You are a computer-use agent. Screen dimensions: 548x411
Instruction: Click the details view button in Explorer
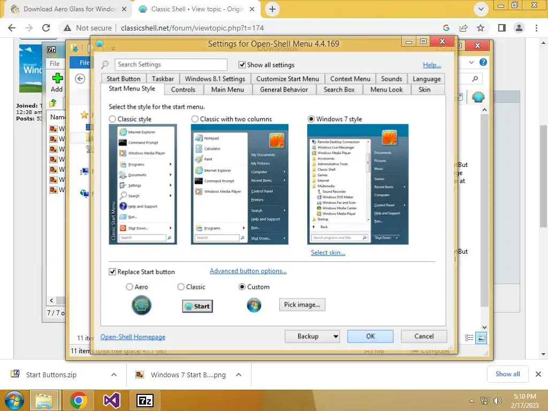tap(469, 338)
